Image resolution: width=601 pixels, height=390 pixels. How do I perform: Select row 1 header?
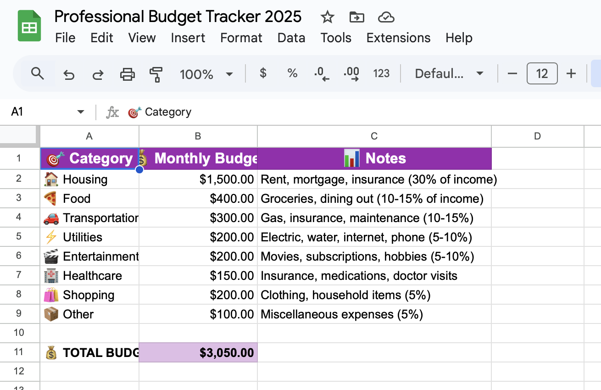19,158
